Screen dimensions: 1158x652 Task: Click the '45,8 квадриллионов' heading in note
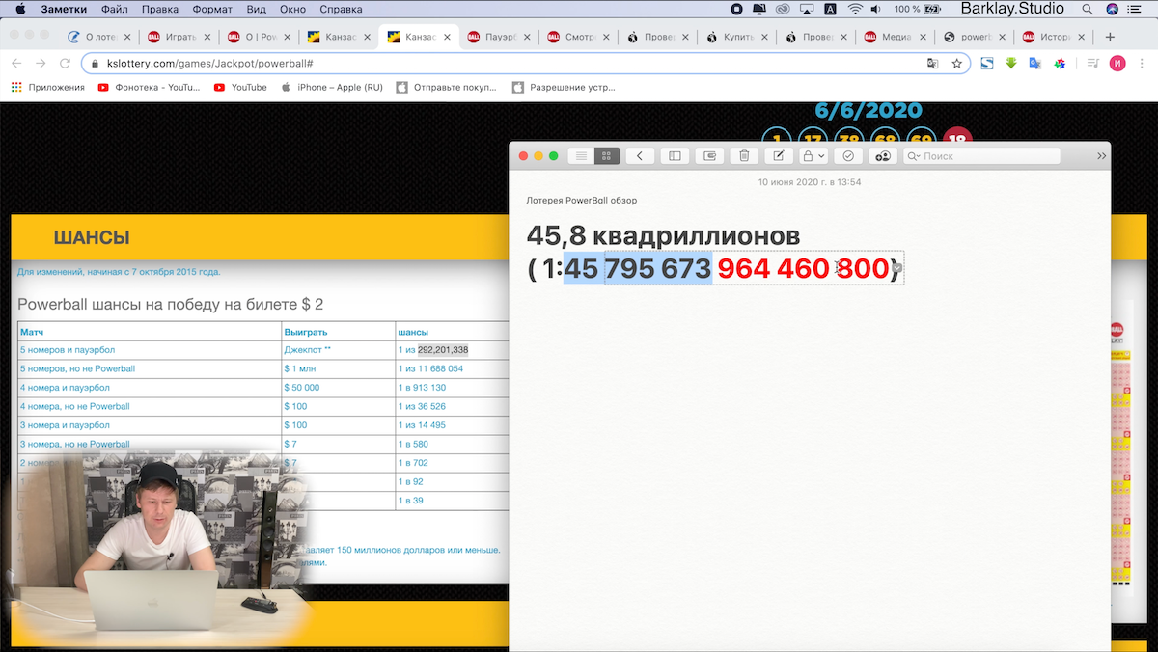pos(664,235)
